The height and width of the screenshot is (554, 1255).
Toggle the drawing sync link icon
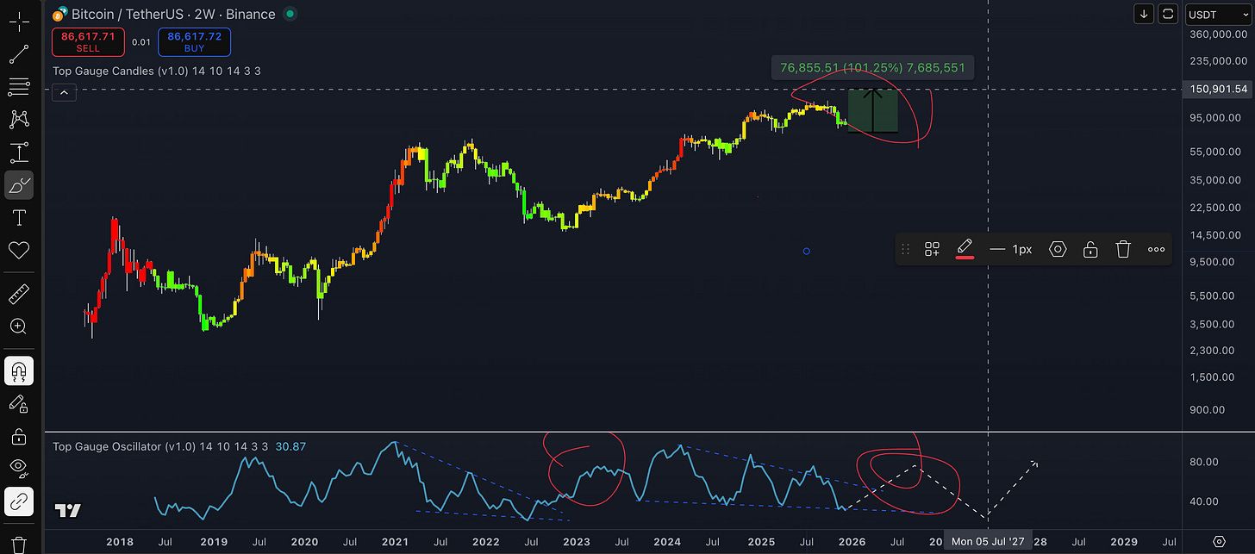(19, 501)
